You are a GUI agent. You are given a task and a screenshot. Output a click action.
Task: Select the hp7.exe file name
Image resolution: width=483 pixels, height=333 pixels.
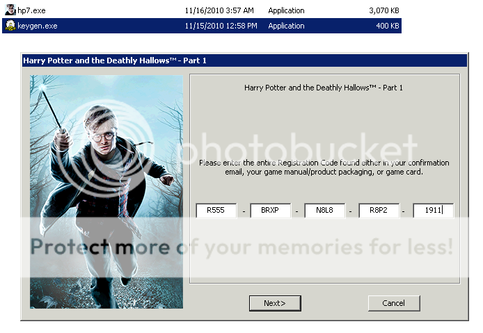(31, 10)
